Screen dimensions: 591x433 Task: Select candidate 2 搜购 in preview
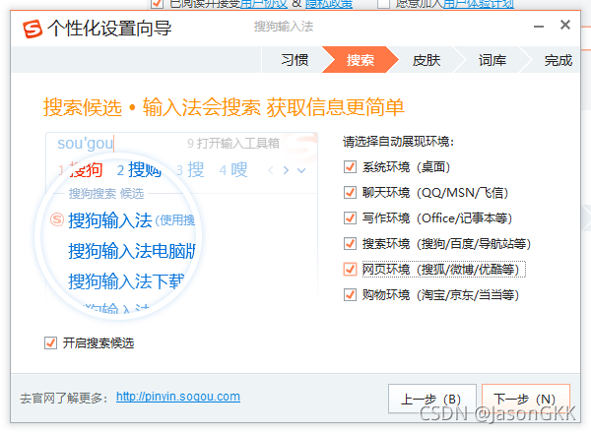139,170
